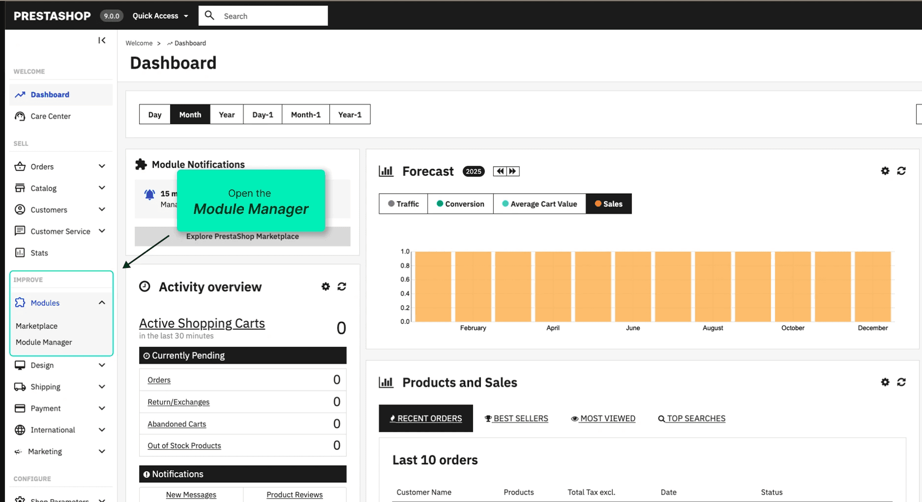
Task: Click the Modules puzzle icon
Action: pyautogui.click(x=20, y=302)
